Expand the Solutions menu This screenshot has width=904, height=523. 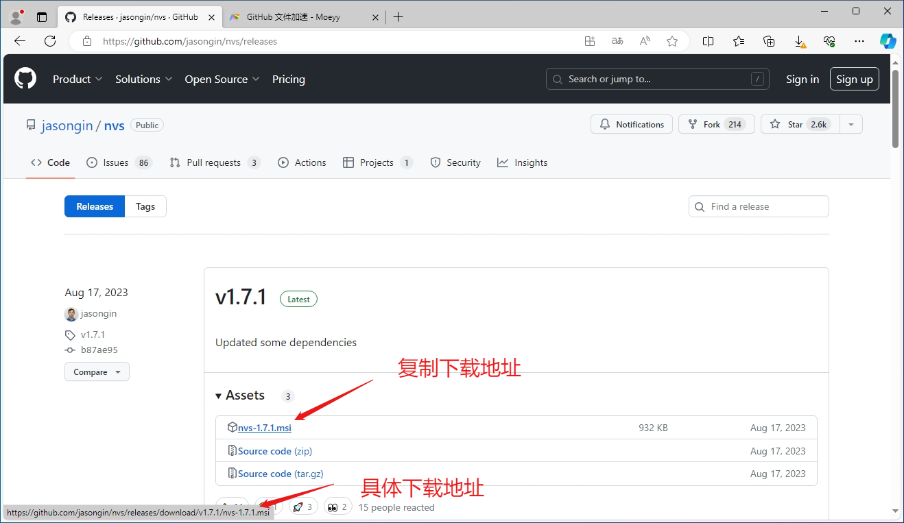[143, 80]
